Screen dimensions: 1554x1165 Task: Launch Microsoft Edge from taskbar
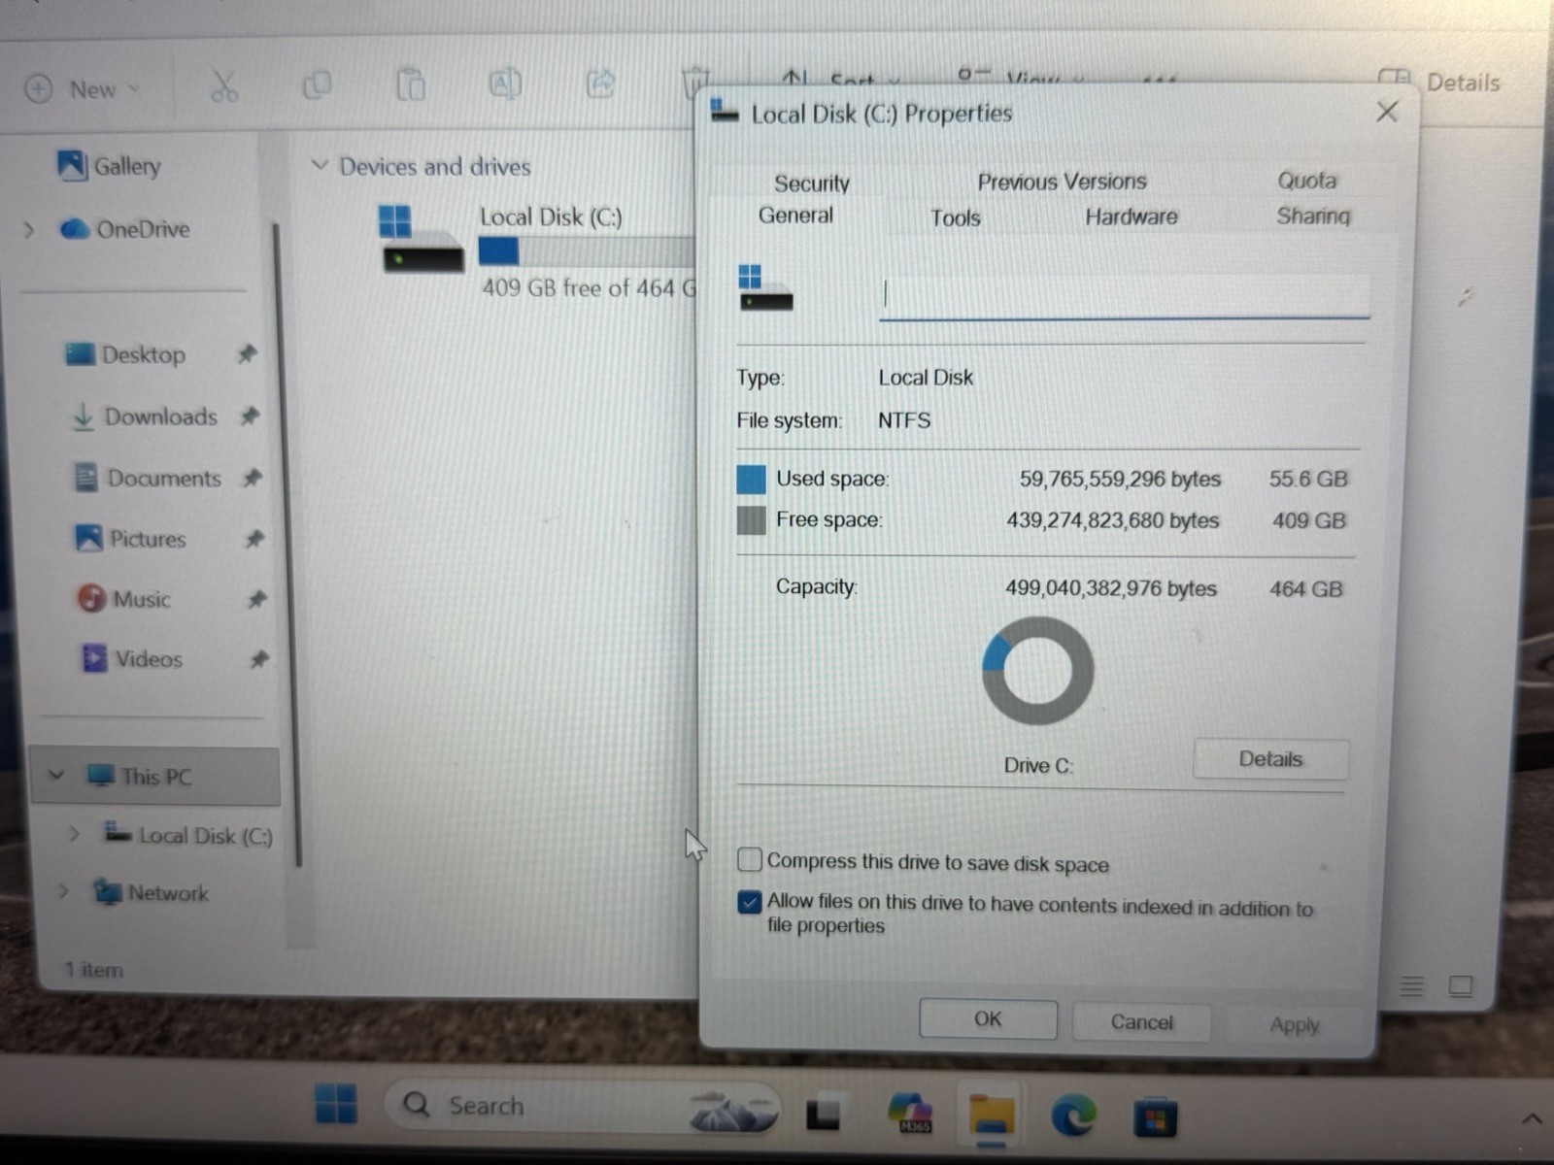[x=1073, y=1115]
